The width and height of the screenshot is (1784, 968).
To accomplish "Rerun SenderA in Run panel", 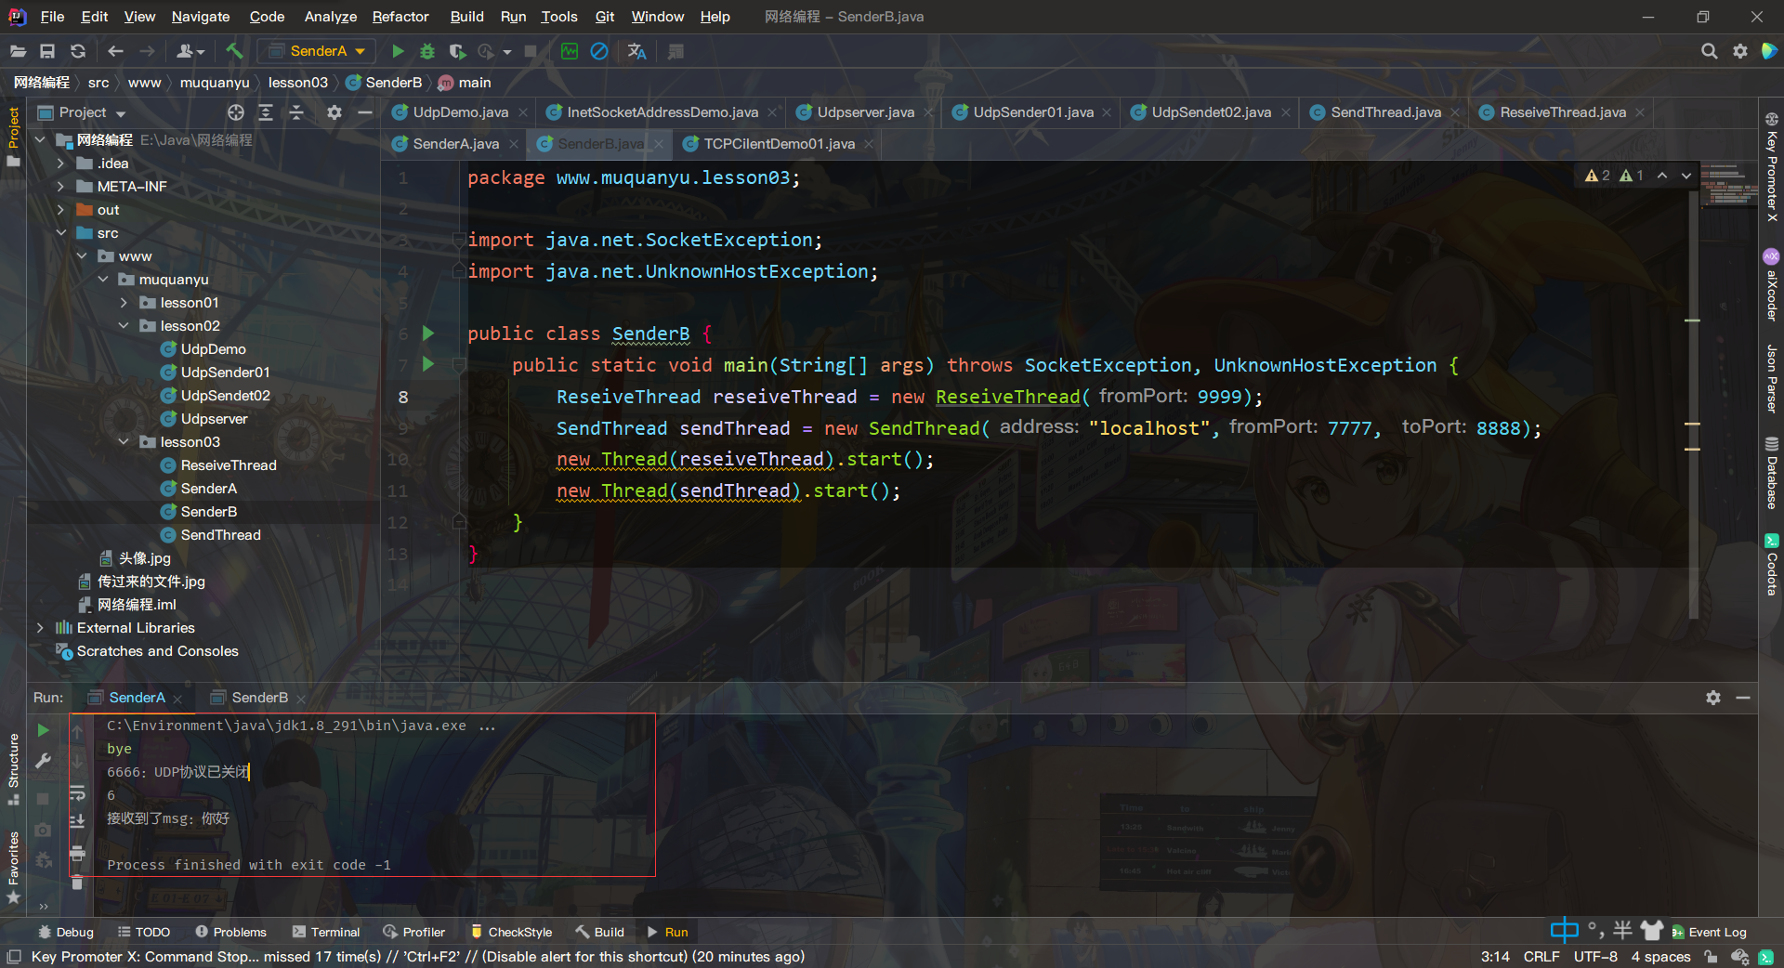I will tap(43, 730).
